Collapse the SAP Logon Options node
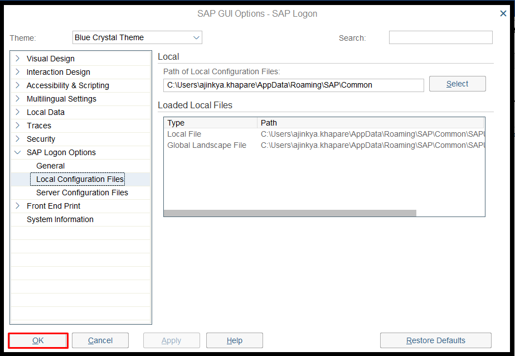Image resolution: width=515 pixels, height=356 pixels. (x=18, y=152)
